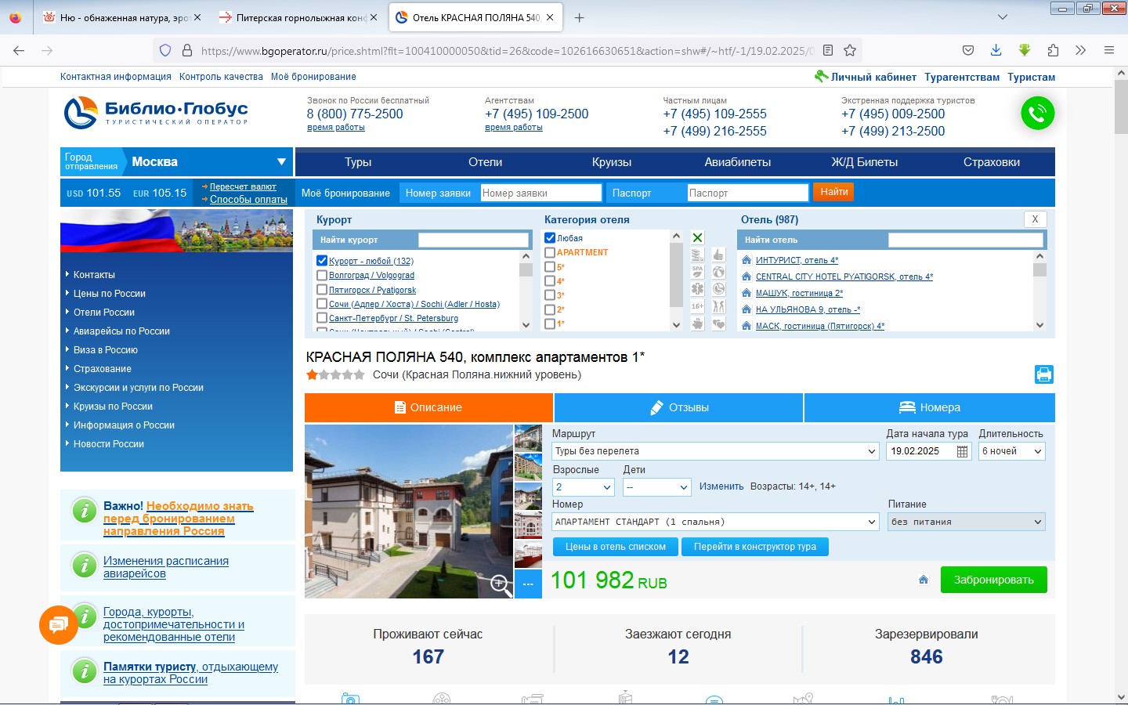
Task: Click the Изменить ages link
Action: point(721,486)
